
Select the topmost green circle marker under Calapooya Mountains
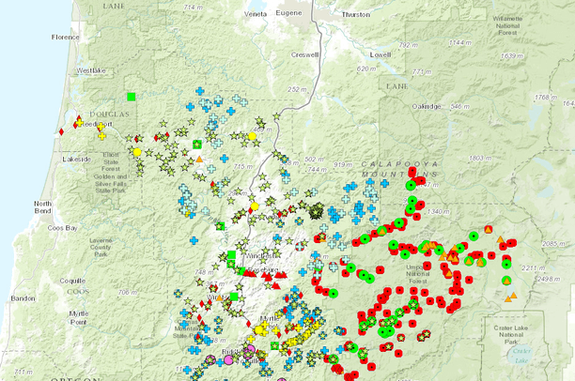(411, 186)
